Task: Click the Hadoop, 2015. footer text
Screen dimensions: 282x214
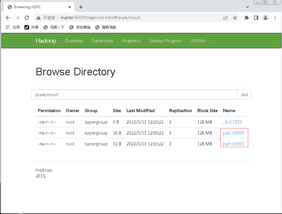Action: [x=44, y=173]
